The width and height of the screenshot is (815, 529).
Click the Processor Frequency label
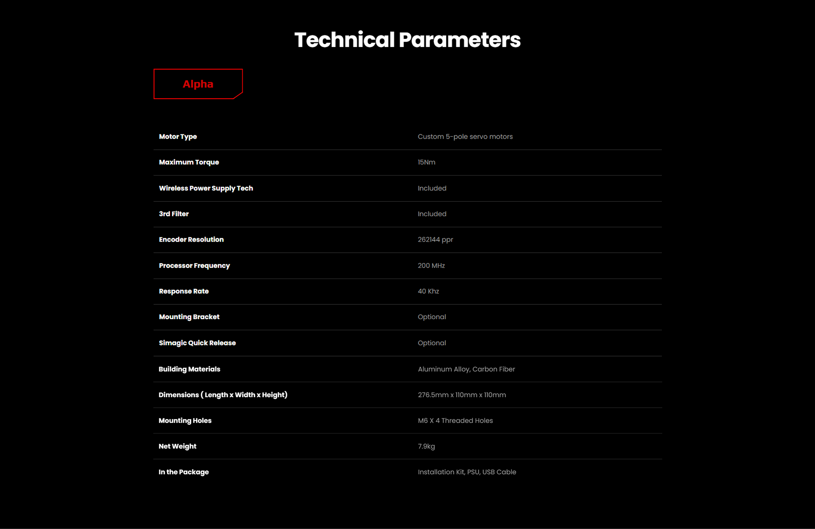[194, 266]
